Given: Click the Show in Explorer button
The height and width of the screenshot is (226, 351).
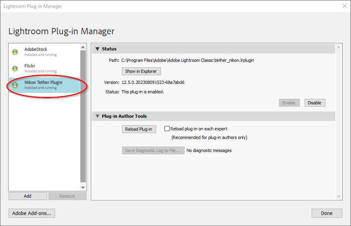Looking at the screenshot, I should coord(141,71).
